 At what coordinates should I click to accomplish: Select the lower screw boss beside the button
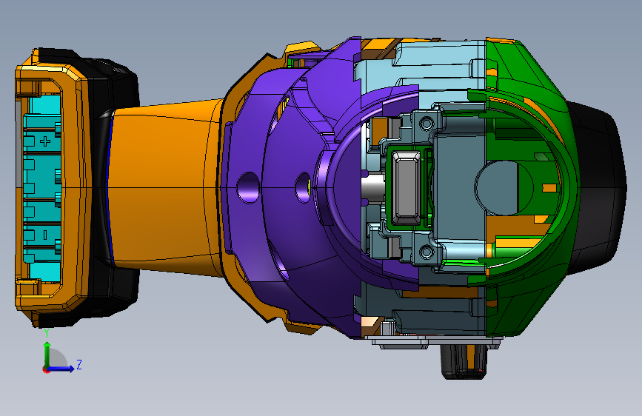pos(427,252)
